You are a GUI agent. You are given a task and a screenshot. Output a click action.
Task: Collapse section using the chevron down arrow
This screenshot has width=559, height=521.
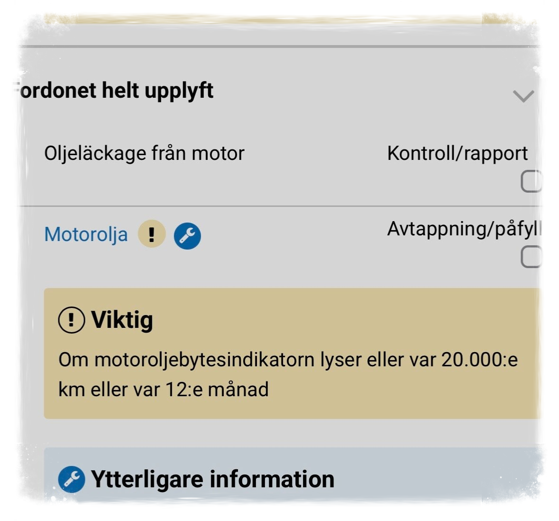click(523, 96)
